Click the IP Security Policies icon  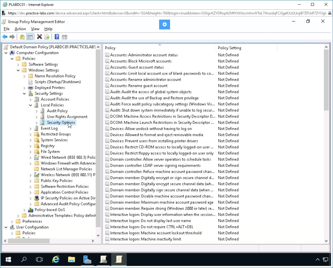pos(37,198)
